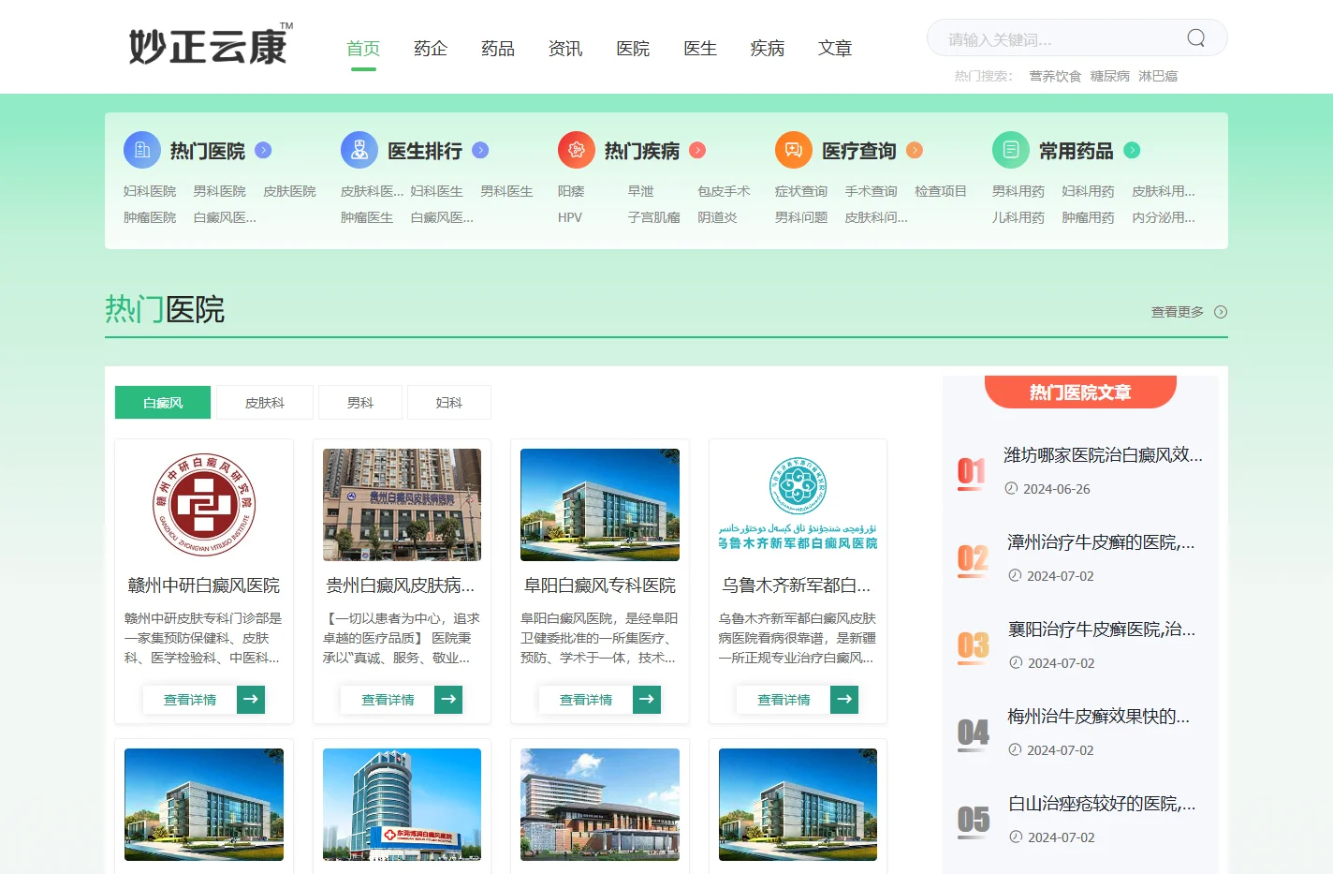Open the 文章 navigation item
The height and width of the screenshot is (874, 1333).
(x=835, y=49)
